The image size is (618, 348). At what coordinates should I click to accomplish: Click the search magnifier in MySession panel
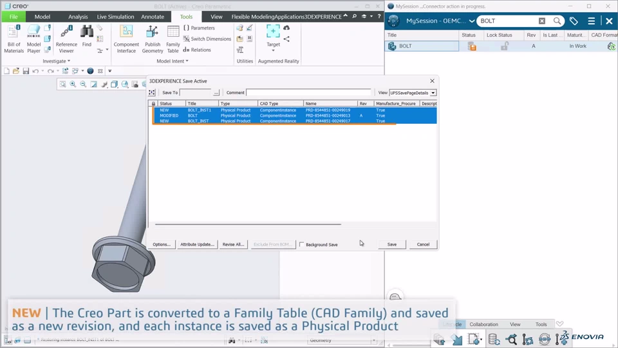point(557,21)
